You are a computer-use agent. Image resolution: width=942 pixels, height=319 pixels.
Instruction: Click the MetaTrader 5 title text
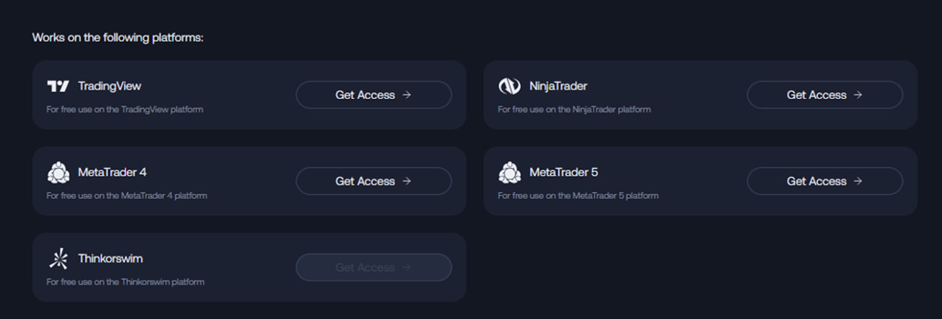(x=563, y=172)
